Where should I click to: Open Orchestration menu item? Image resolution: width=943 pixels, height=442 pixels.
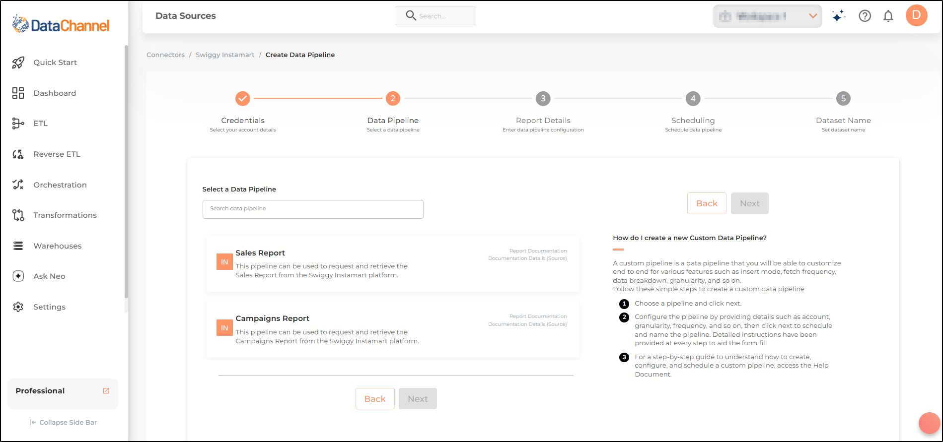[x=60, y=185]
